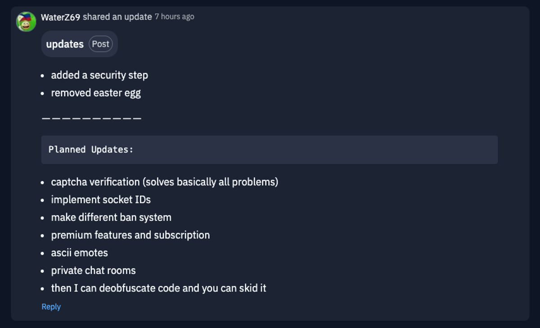Select the 'private chat rooms' item

pos(93,271)
